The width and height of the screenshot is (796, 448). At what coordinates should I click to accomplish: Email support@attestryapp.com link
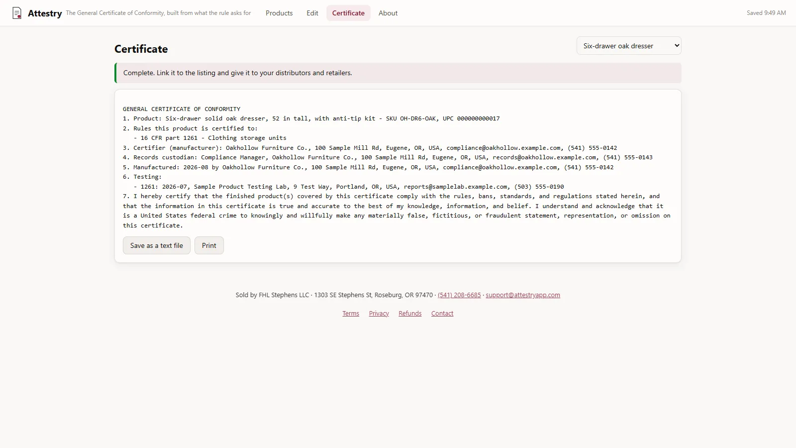(523, 295)
